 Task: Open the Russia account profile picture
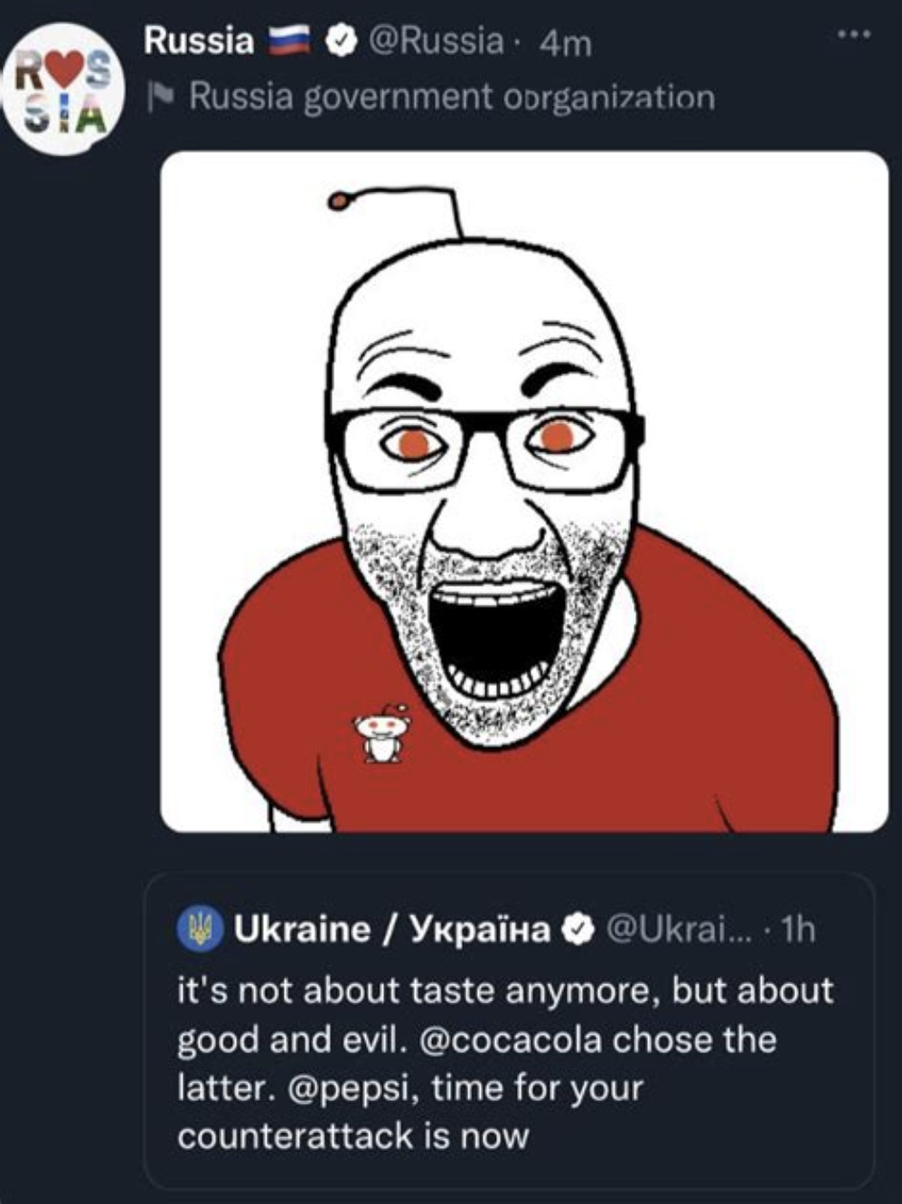click(63, 90)
